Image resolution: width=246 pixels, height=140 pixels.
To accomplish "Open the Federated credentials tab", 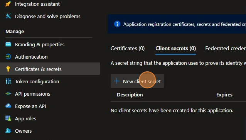I will tap(226, 48).
